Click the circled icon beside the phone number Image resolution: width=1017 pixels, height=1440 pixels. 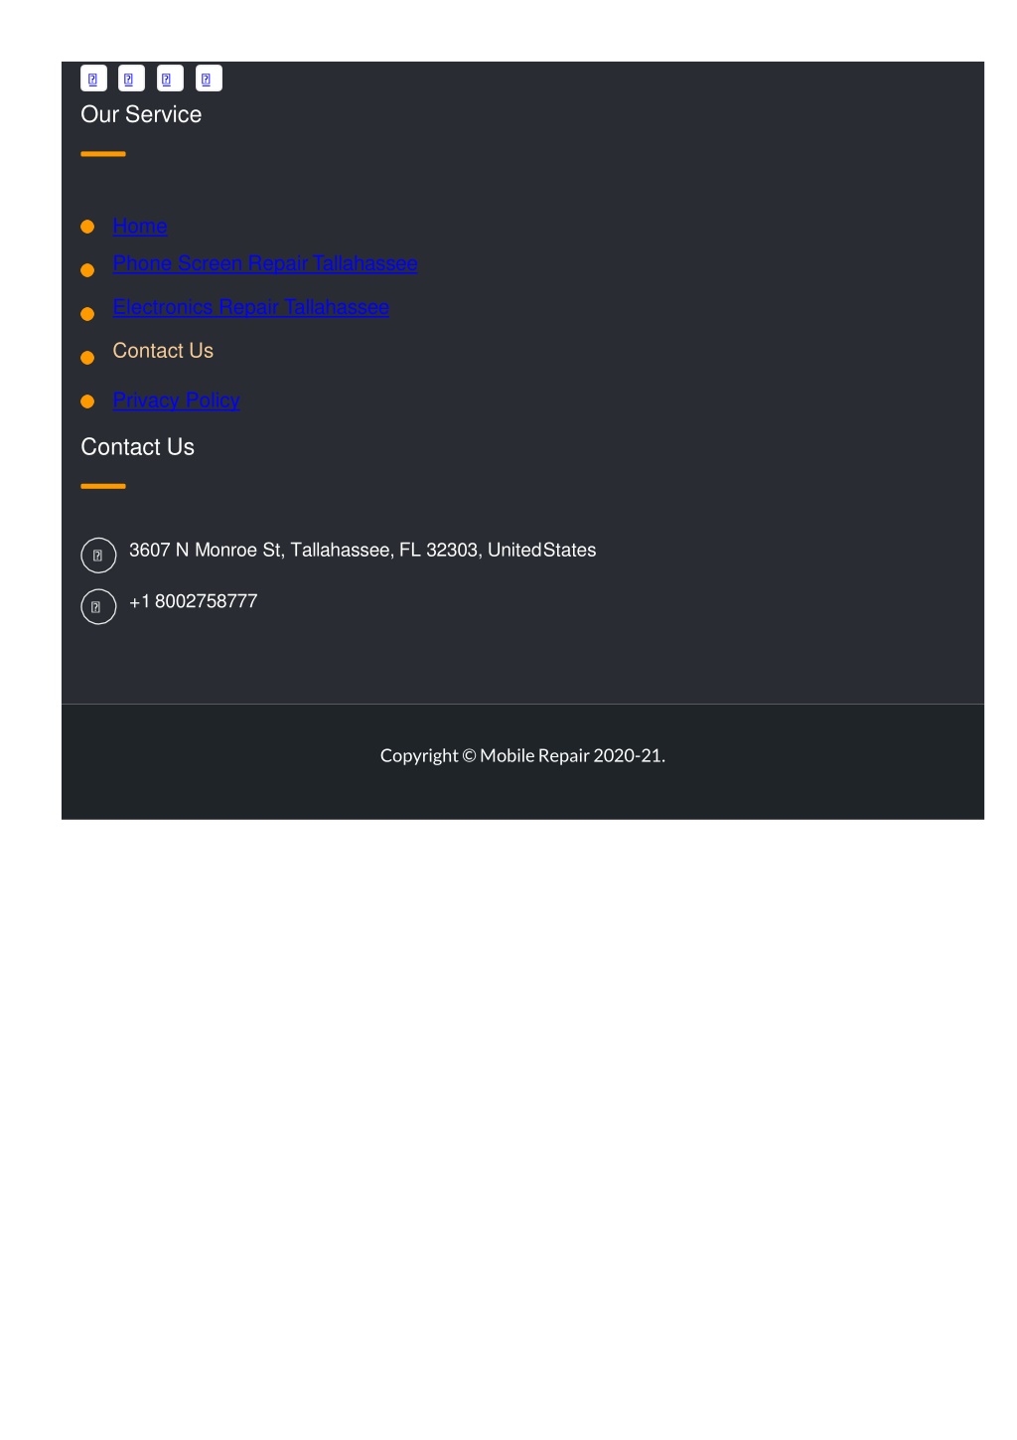click(x=98, y=606)
